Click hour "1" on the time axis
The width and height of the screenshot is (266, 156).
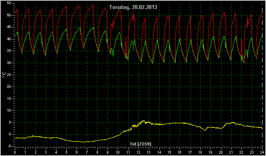[x=25, y=152]
